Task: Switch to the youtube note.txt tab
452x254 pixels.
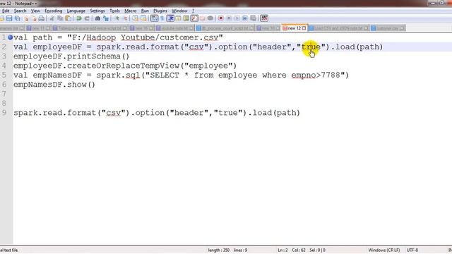Action: pos(174,28)
